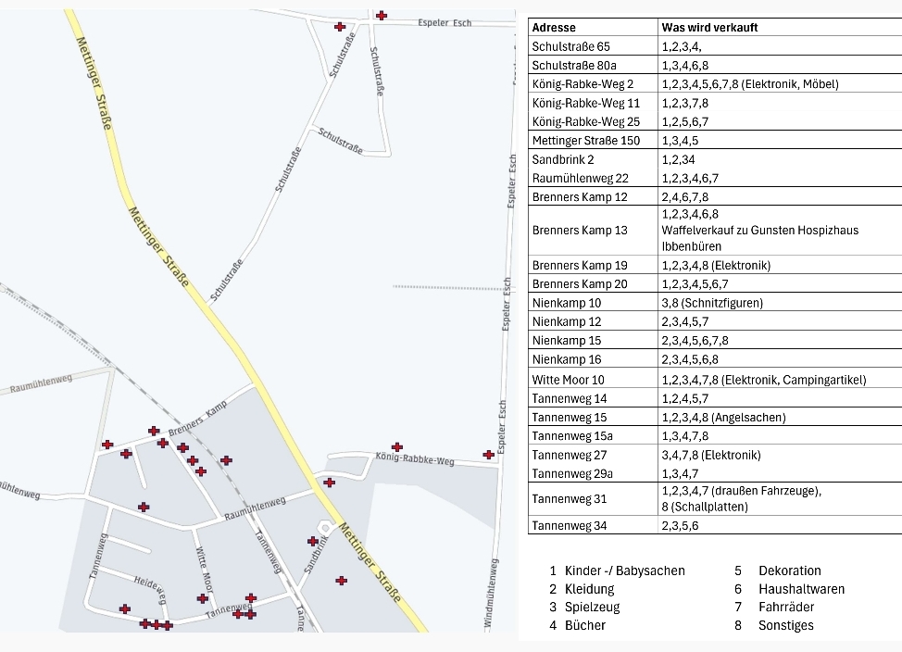Screen dimensions: 902x652
Task: Click 'König-Rabke-Weg 11' address cell
Action: coord(593,103)
